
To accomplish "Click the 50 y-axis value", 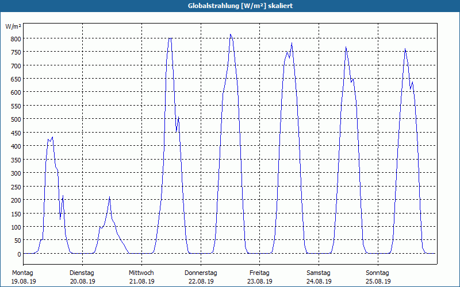I will (x=17, y=241).
